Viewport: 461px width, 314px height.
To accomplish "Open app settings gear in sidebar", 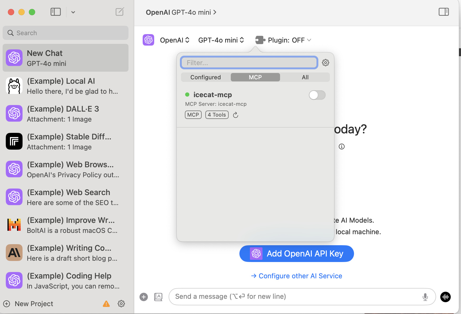I will click(x=121, y=303).
